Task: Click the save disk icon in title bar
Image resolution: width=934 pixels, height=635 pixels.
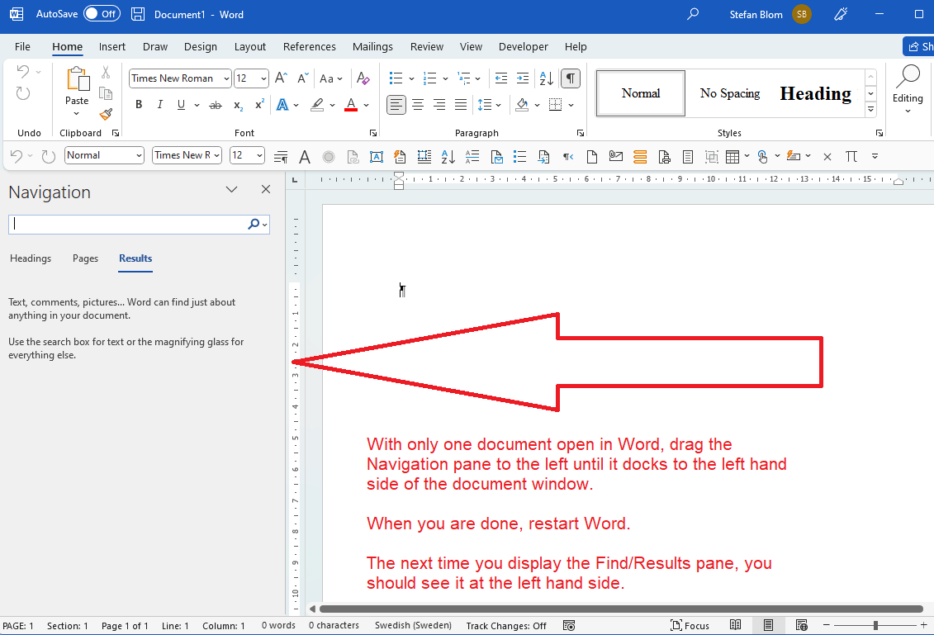Action: (138, 14)
